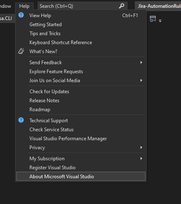Select Getting Started entry

(x=81, y=25)
